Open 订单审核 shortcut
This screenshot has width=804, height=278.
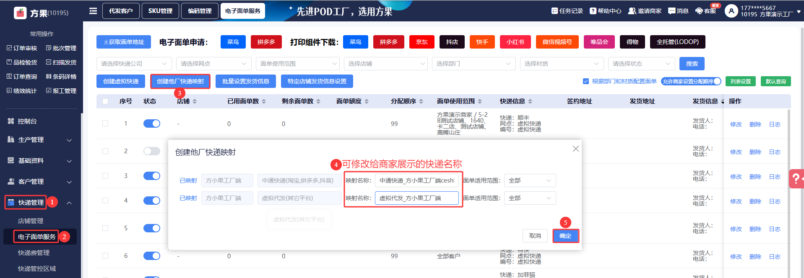click(x=22, y=48)
